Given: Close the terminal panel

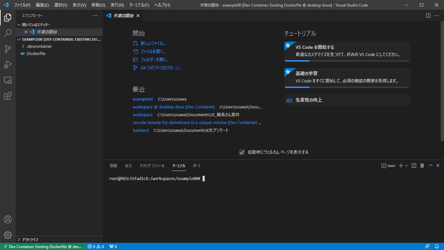Looking at the screenshot, I should (x=438, y=166).
